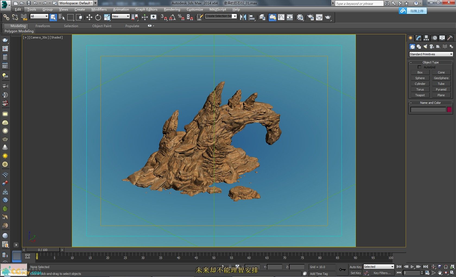456x277 pixels.
Task: Click the GeoSphere primitive button
Action: tap(441, 78)
